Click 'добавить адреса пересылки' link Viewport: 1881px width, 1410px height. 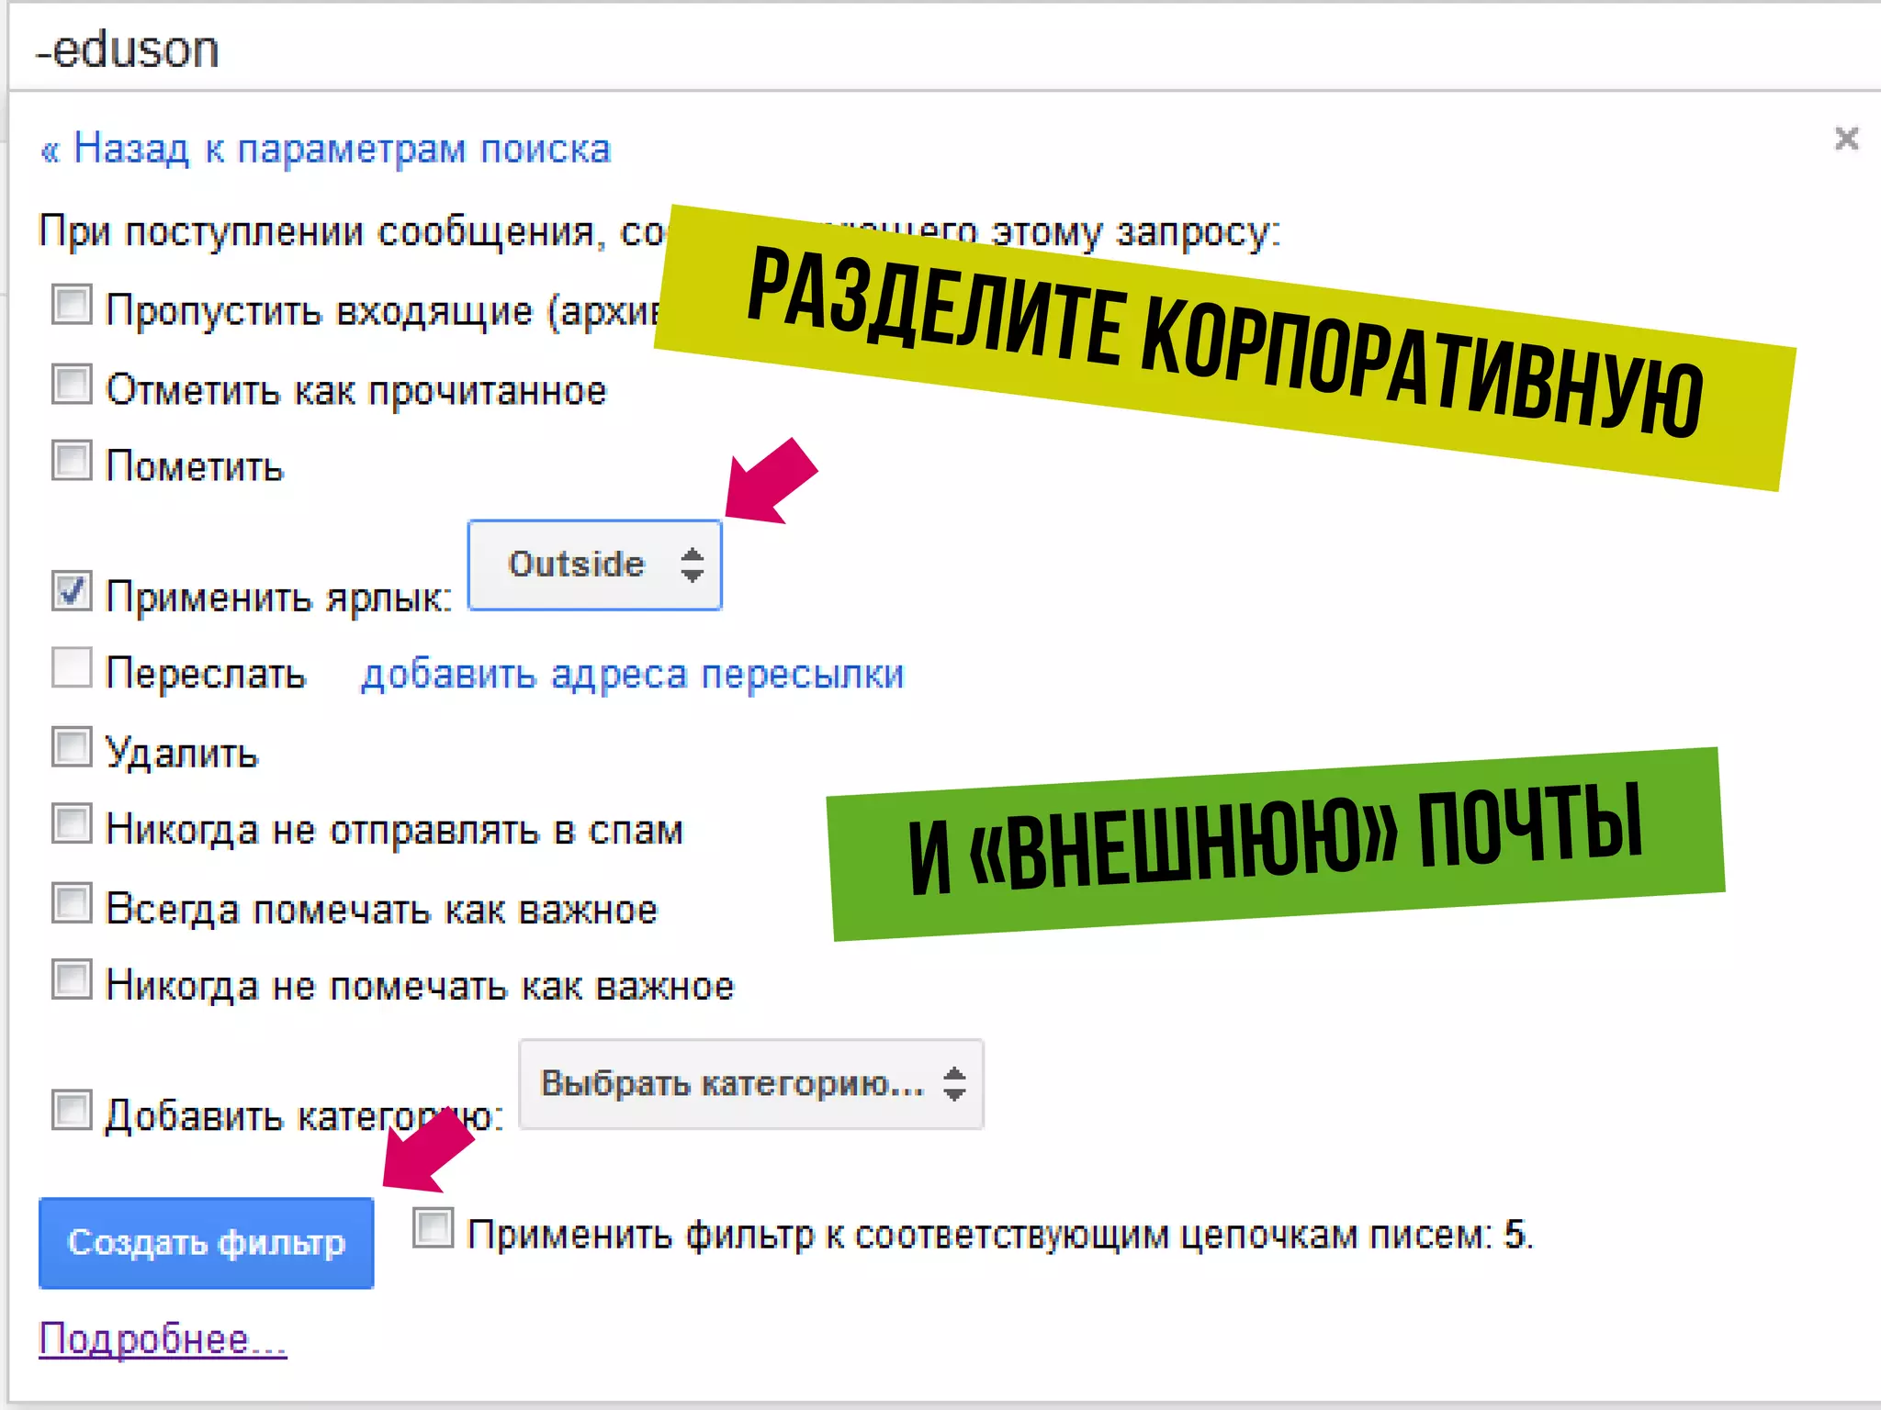pyautogui.click(x=632, y=675)
